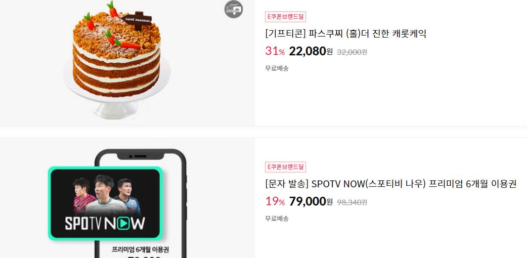
Task: Click 프리미엄 6개월 이용권 text on phone image
Action: tap(140, 250)
